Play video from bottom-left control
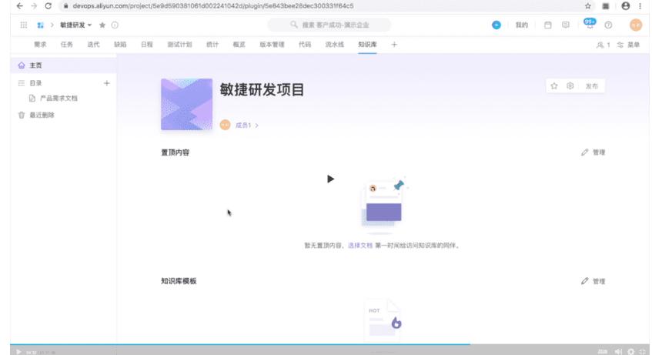 tap(18, 352)
